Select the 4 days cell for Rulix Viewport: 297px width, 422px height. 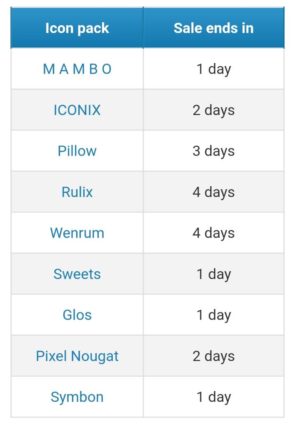click(214, 192)
